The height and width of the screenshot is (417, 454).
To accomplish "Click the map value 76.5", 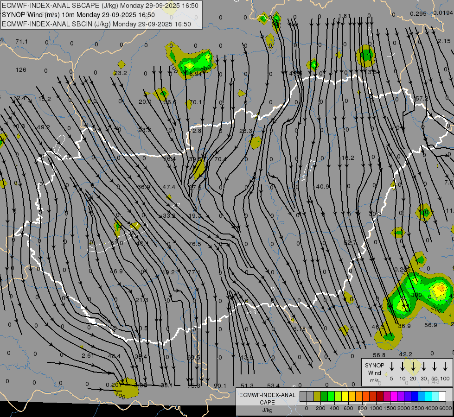I will click(x=195, y=244).
